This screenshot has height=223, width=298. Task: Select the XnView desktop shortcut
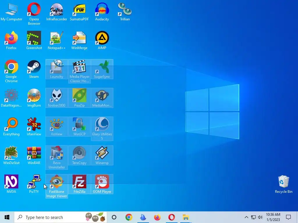pyautogui.click(x=57, y=127)
